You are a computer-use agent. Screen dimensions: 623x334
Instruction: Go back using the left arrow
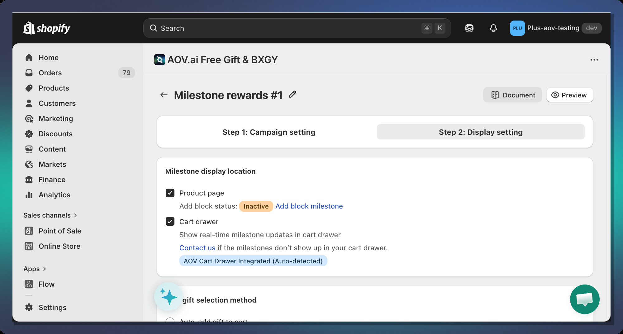coord(164,95)
